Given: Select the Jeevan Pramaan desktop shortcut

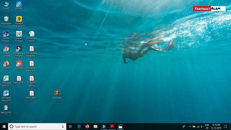Looking at the screenshot, I should click(19, 36).
